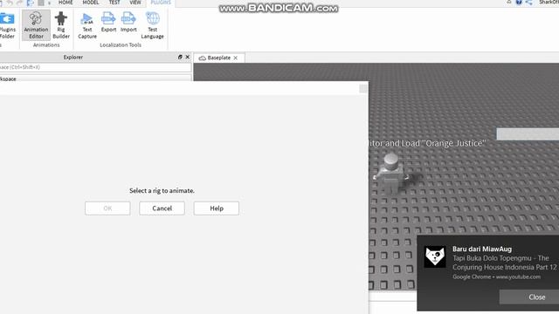This screenshot has width=559, height=314.
Task: Select the Workspace item in Explorer
Action: point(8,78)
